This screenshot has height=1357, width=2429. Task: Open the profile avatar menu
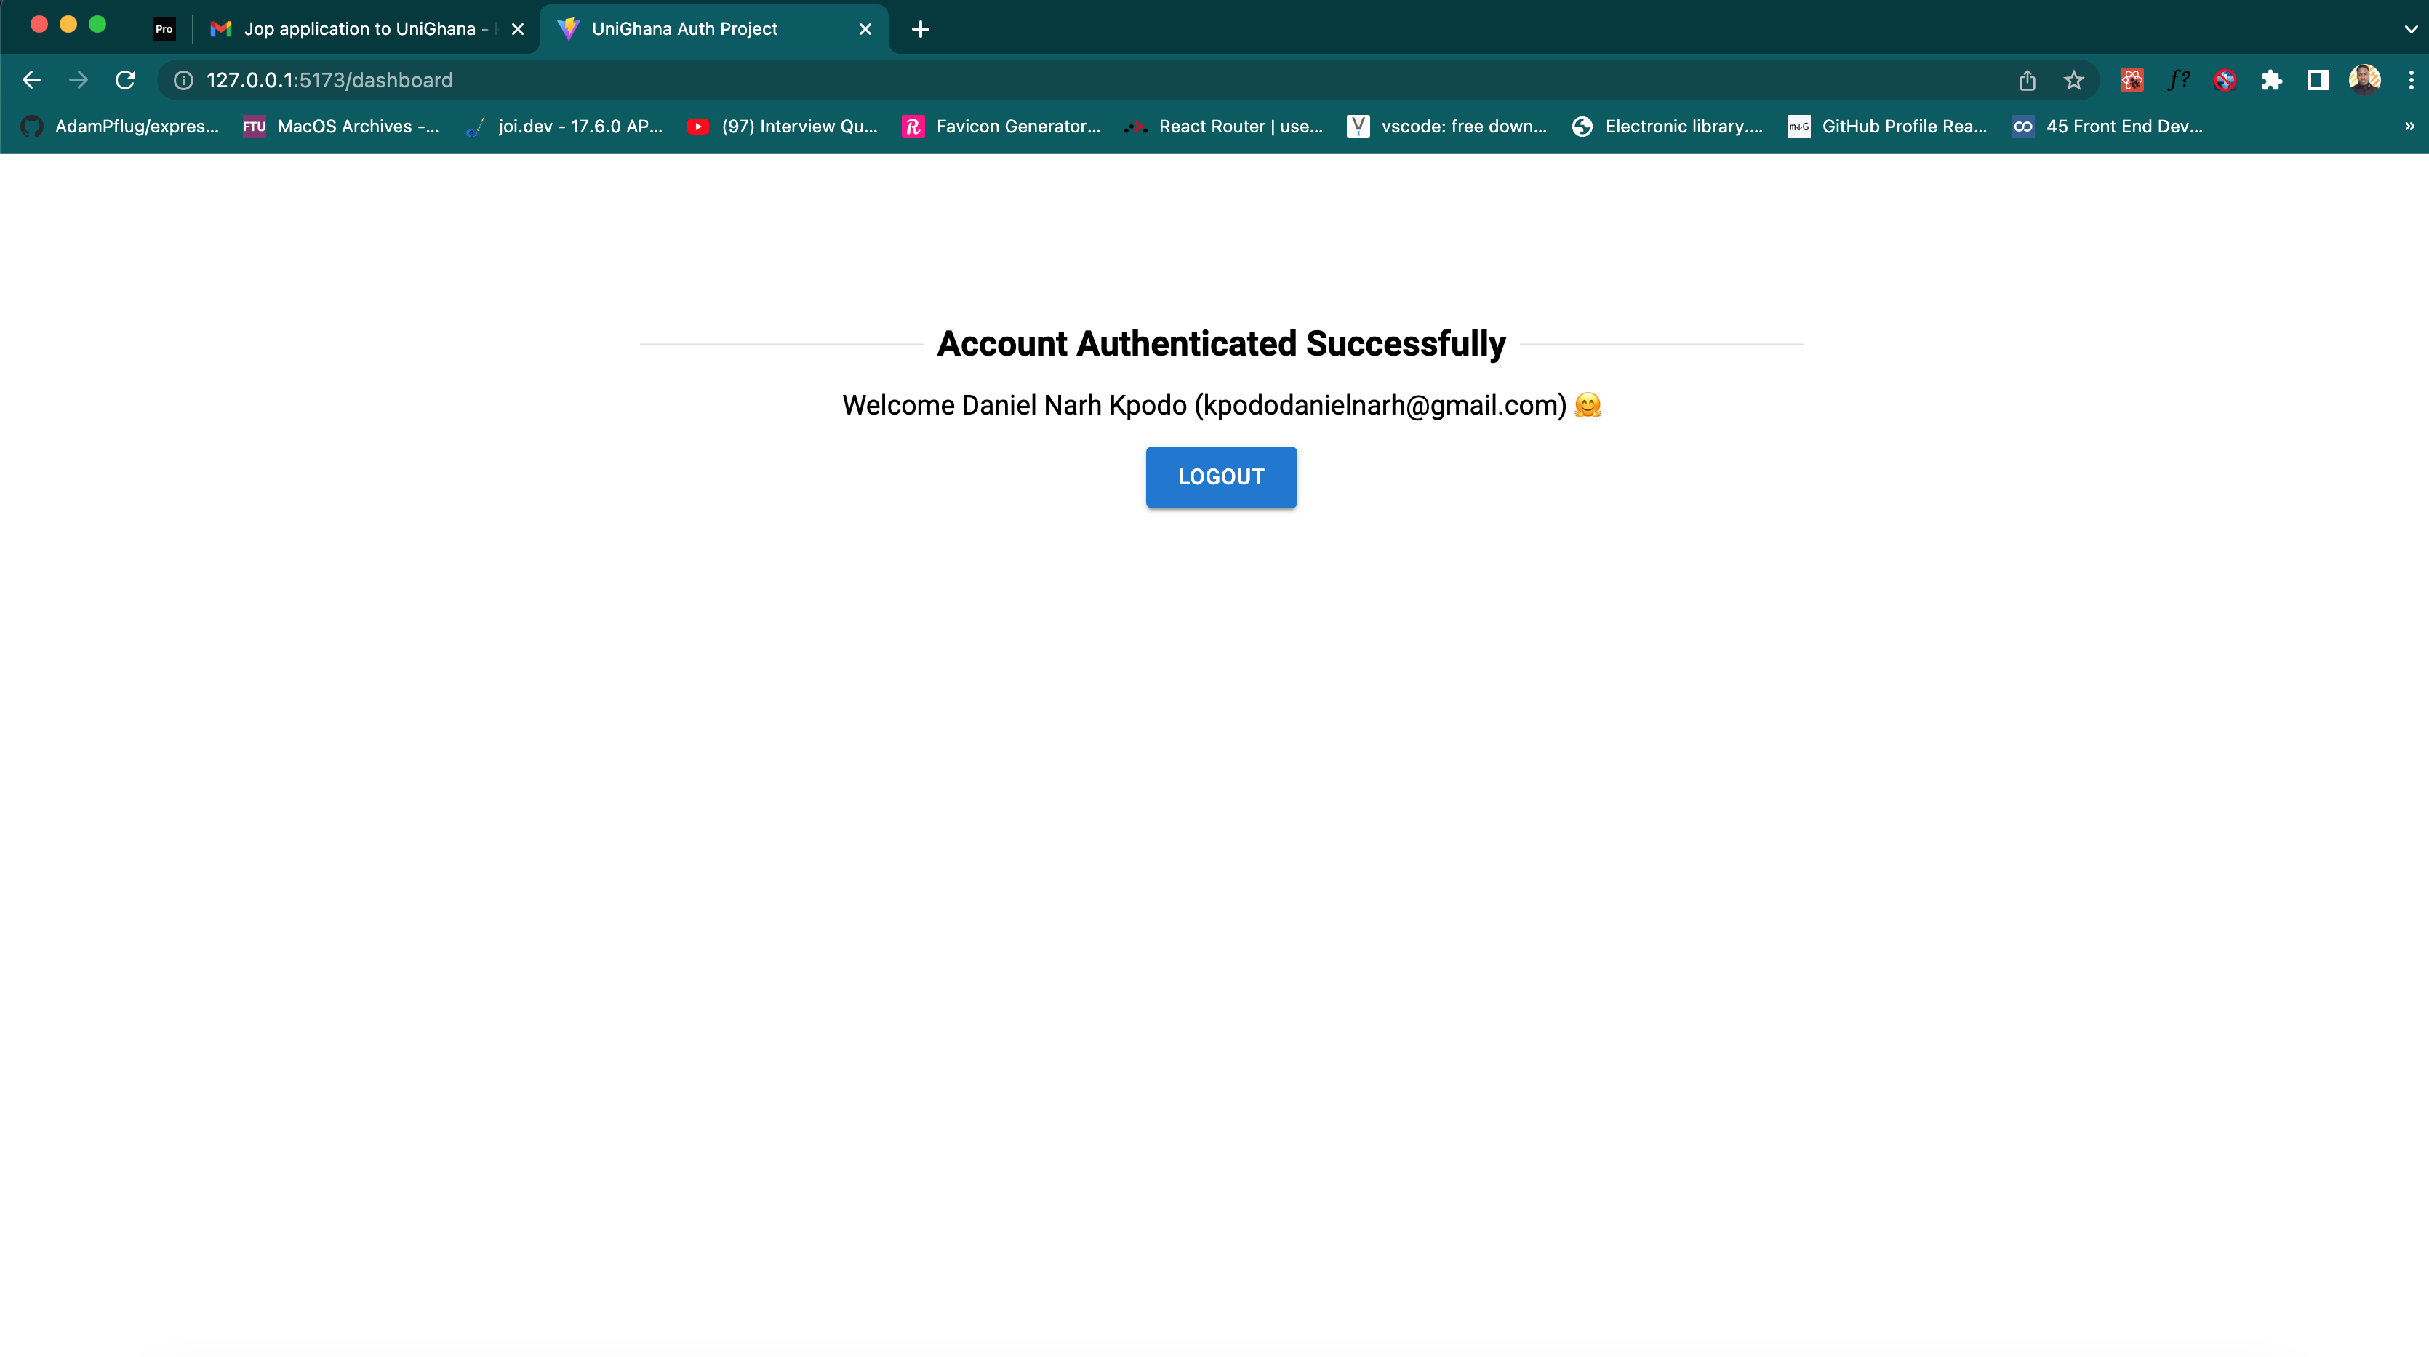click(x=2364, y=80)
